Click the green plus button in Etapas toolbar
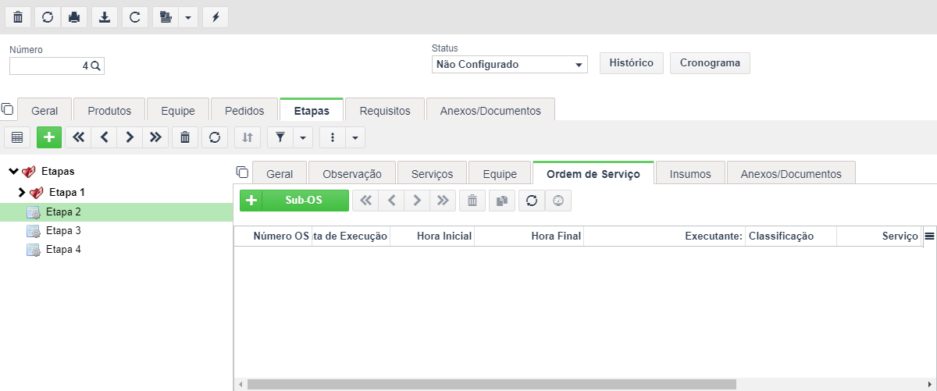 pyautogui.click(x=49, y=137)
